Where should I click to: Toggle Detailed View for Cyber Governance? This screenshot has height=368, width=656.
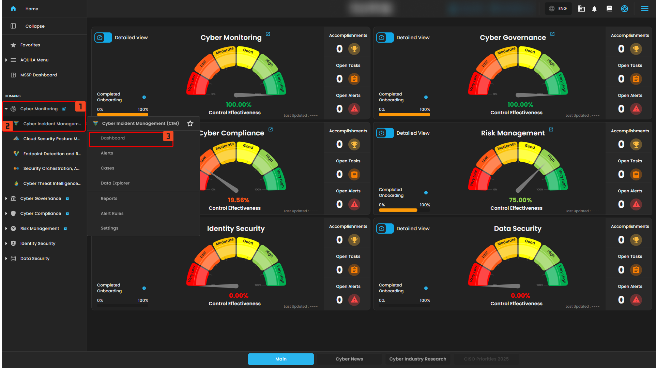tap(385, 38)
